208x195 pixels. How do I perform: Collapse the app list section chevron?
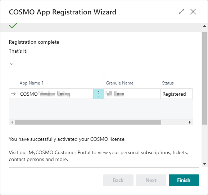12,64
